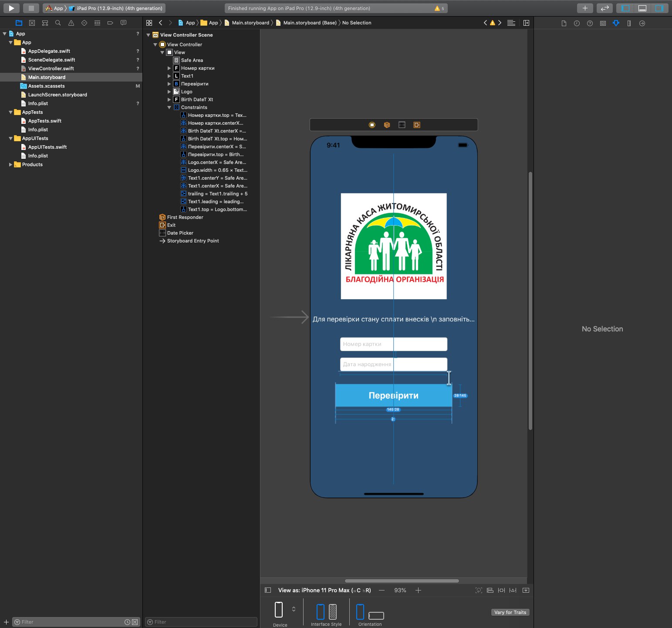Add a new editor pane
This screenshot has width=672, height=628.
tap(526, 23)
